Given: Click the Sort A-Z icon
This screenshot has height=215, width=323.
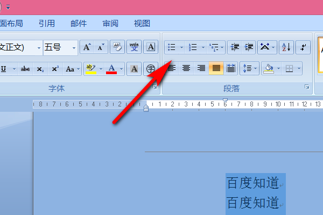Looking at the screenshot, I should pyautogui.click(x=286, y=47).
